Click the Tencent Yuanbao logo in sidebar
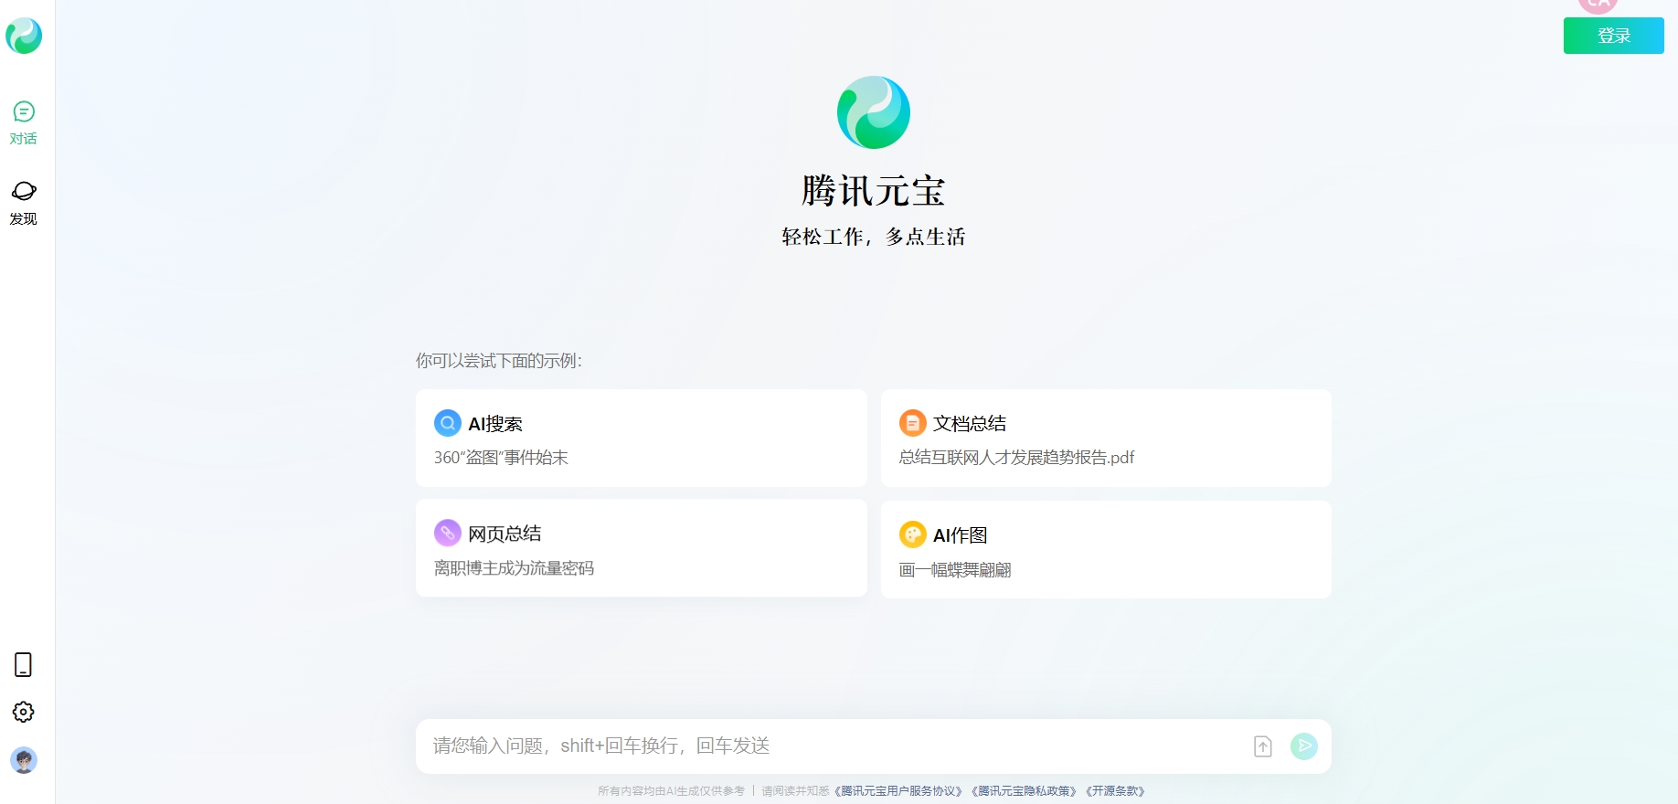 coord(24,36)
